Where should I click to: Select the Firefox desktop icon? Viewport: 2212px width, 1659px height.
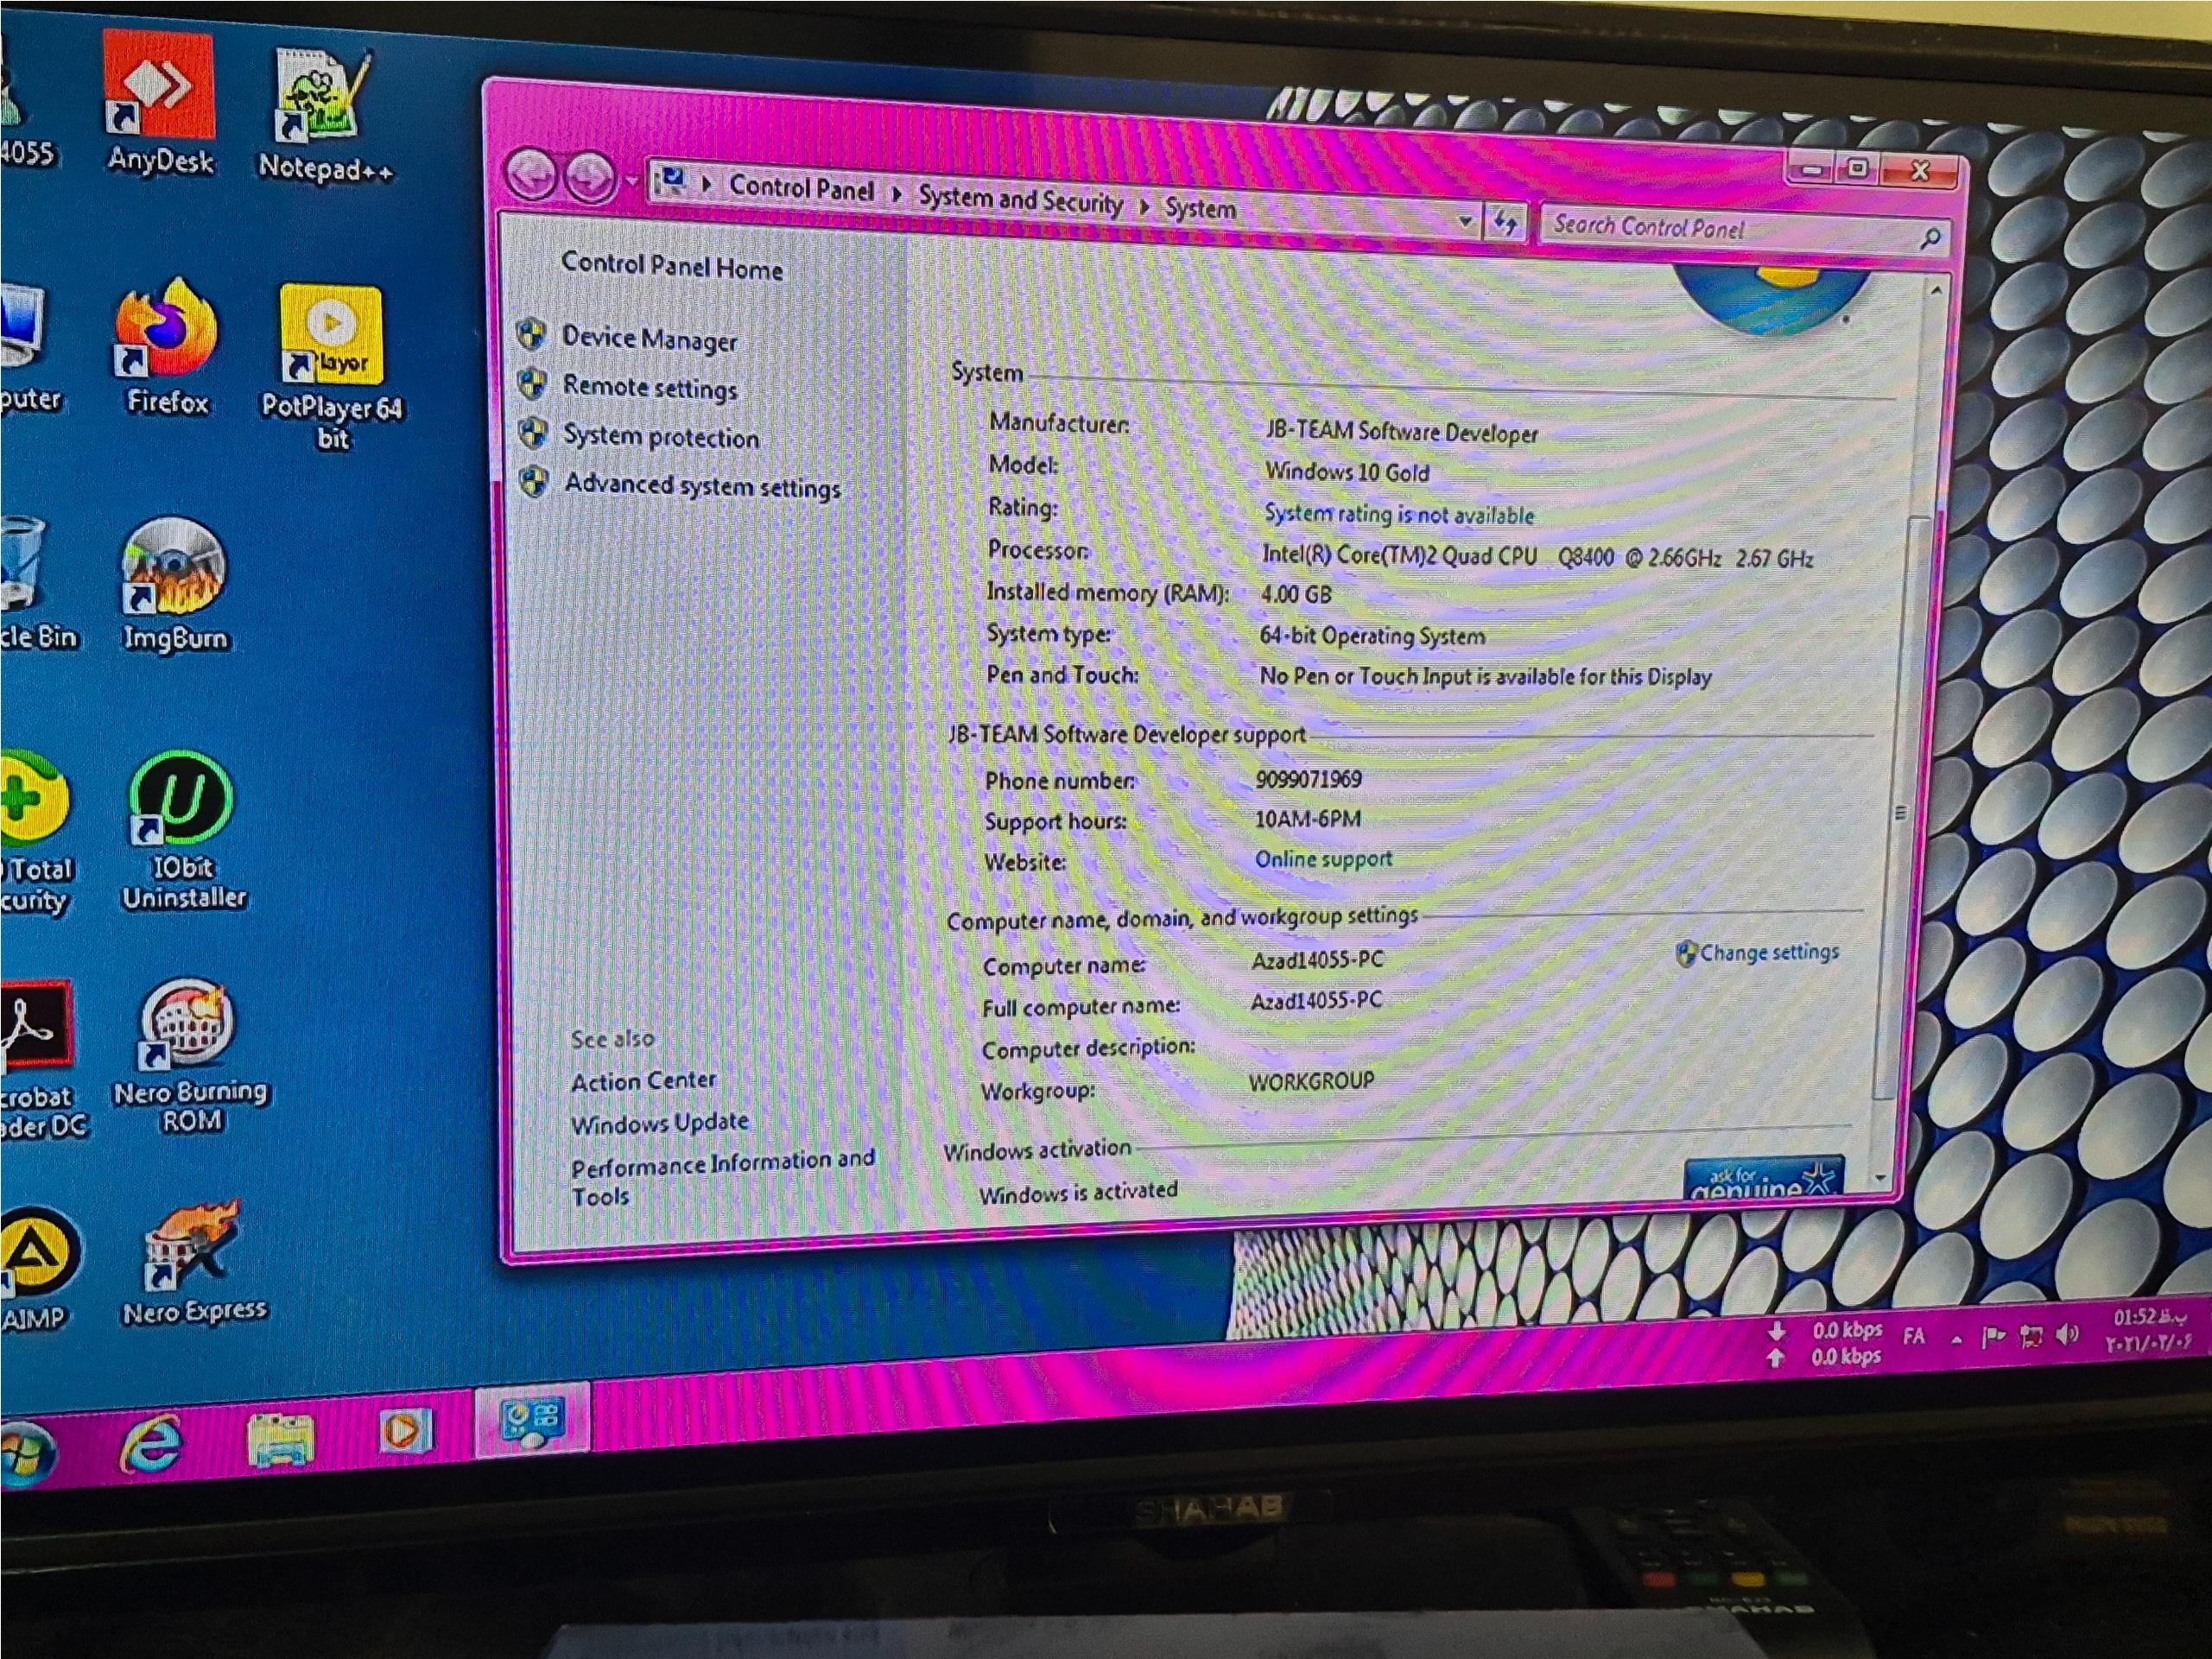pyautogui.click(x=167, y=346)
